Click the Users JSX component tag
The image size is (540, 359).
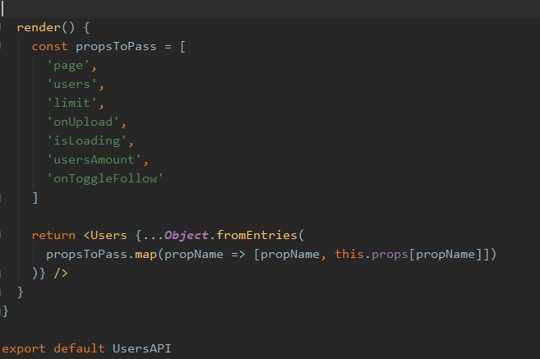(x=108, y=236)
